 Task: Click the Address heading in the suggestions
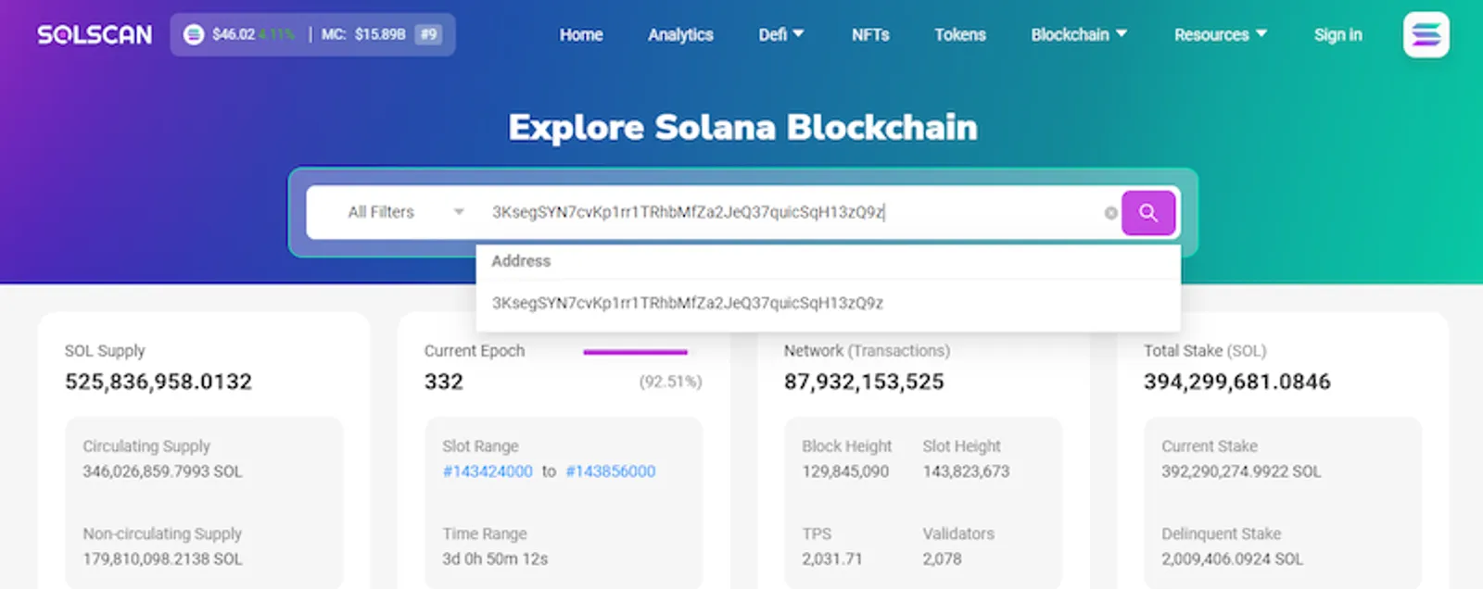click(521, 261)
